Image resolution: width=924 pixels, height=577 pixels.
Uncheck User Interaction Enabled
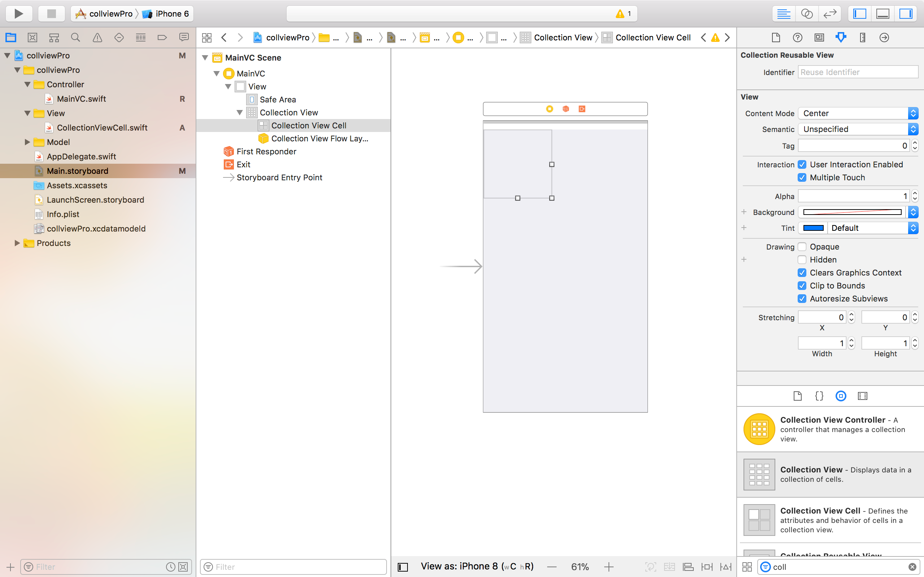[x=802, y=164]
